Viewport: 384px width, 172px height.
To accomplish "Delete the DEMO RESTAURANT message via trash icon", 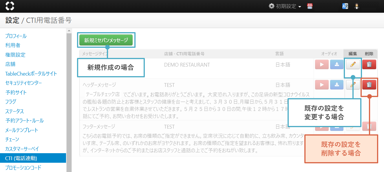I will point(369,65).
